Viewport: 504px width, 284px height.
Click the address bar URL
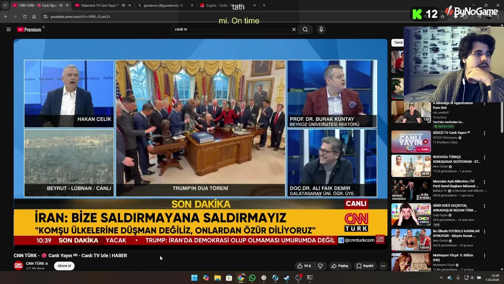[80, 17]
